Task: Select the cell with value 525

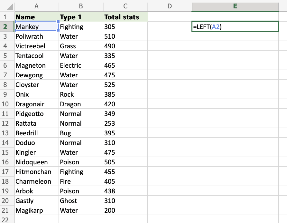Action: [x=125, y=85]
